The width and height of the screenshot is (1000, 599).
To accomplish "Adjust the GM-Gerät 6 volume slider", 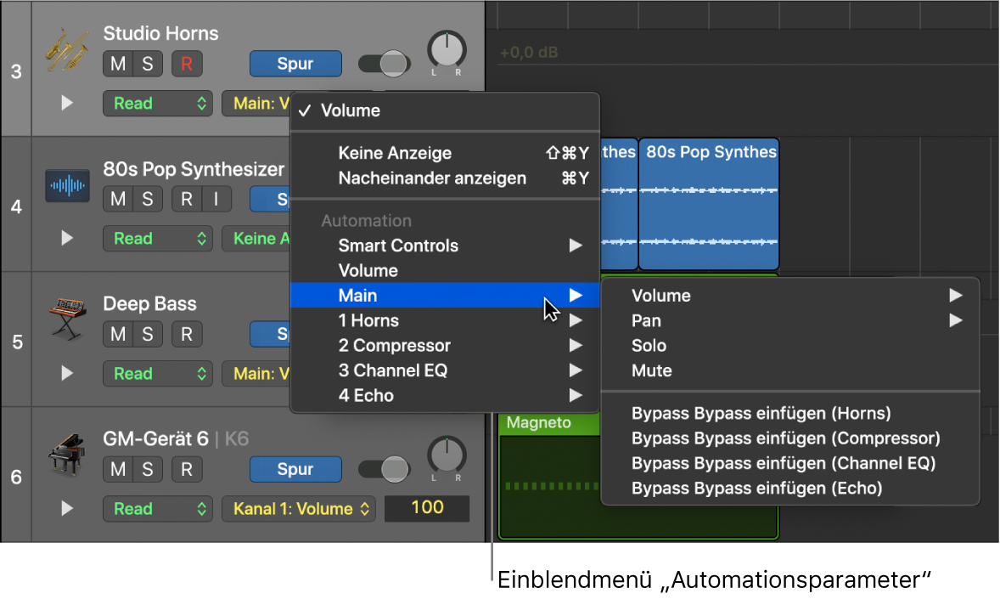I will click(x=384, y=469).
